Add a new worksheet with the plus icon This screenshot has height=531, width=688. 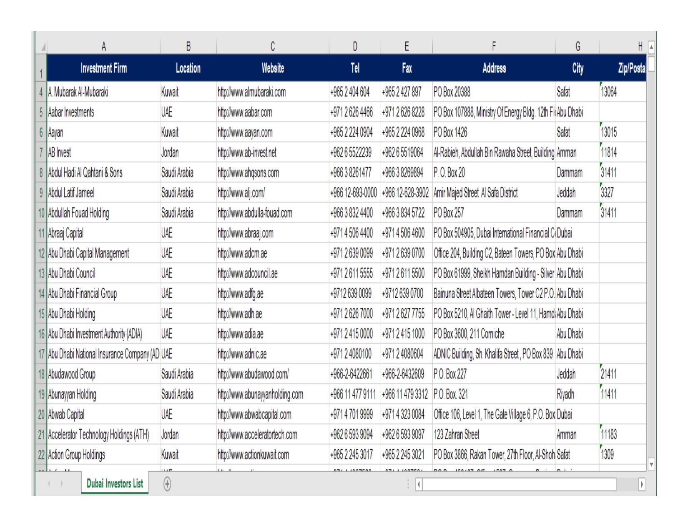coord(166,483)
